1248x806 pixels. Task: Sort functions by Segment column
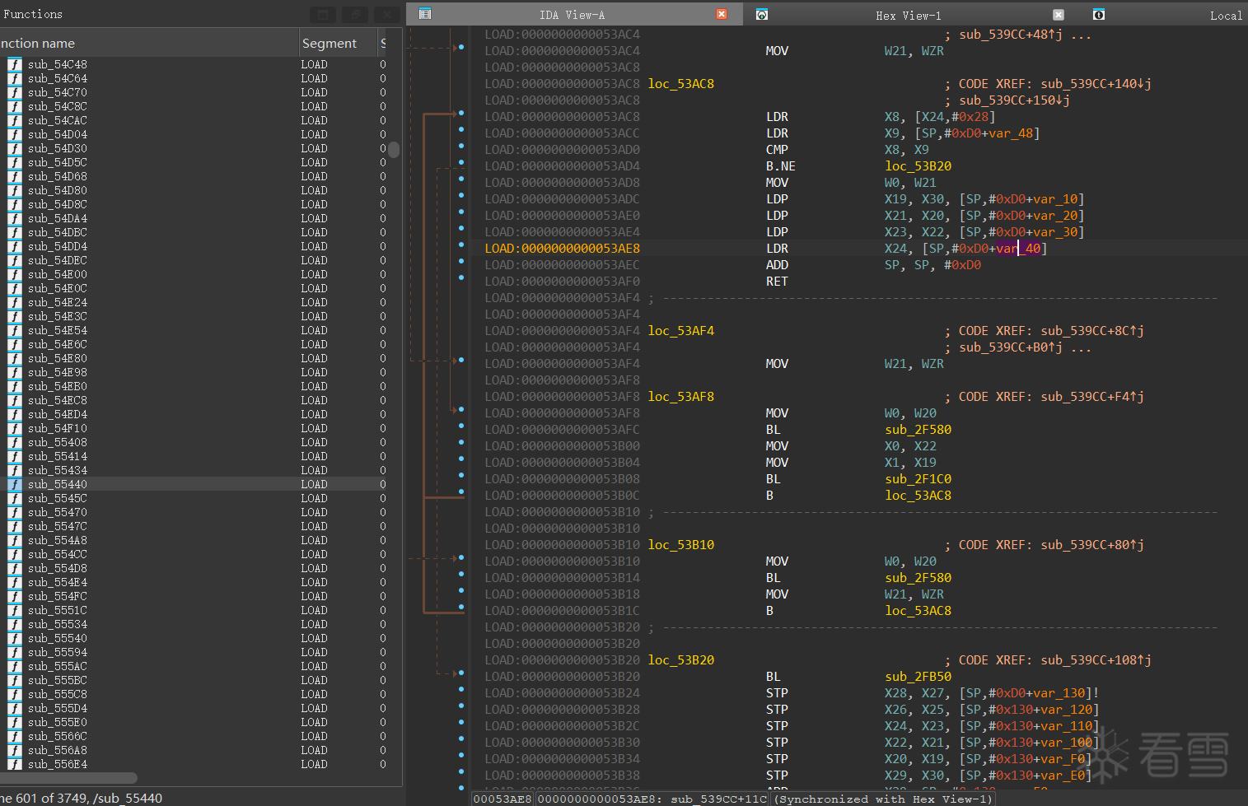[x=337, y=43]
